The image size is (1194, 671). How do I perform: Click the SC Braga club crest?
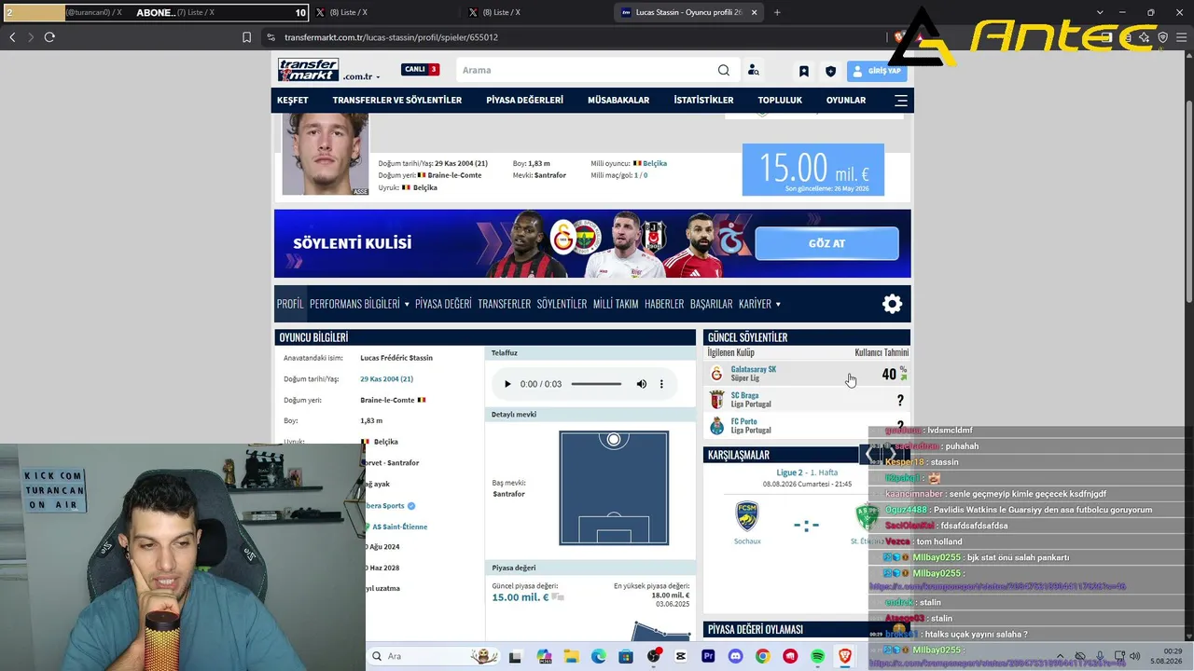point(716,400)
